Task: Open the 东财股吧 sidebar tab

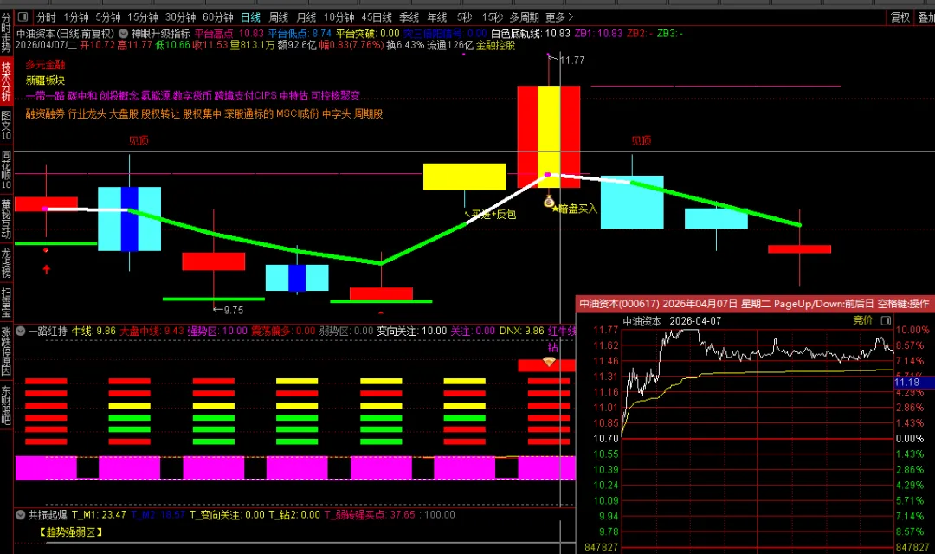Action: (x=6, y=405)
